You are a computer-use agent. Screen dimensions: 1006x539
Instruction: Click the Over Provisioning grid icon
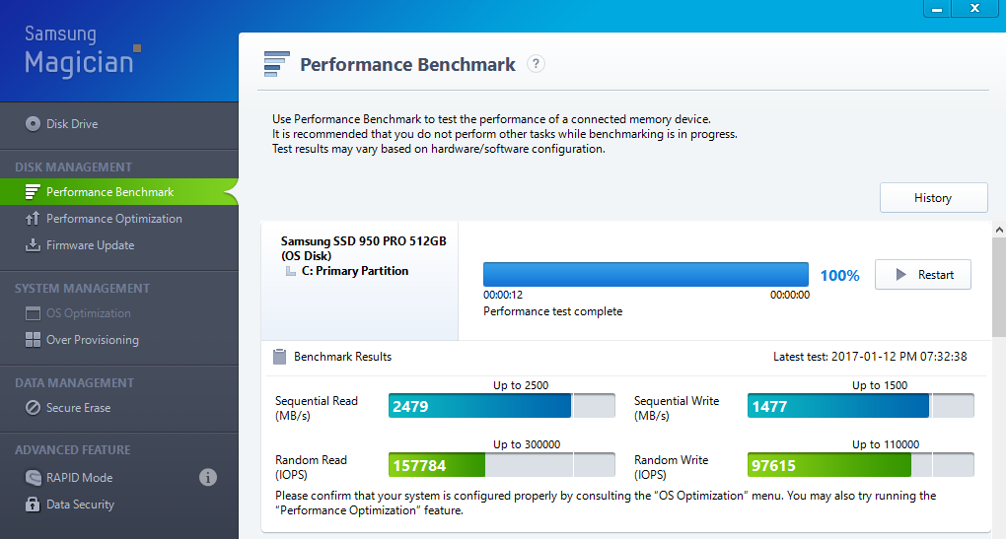coord(33,340)
